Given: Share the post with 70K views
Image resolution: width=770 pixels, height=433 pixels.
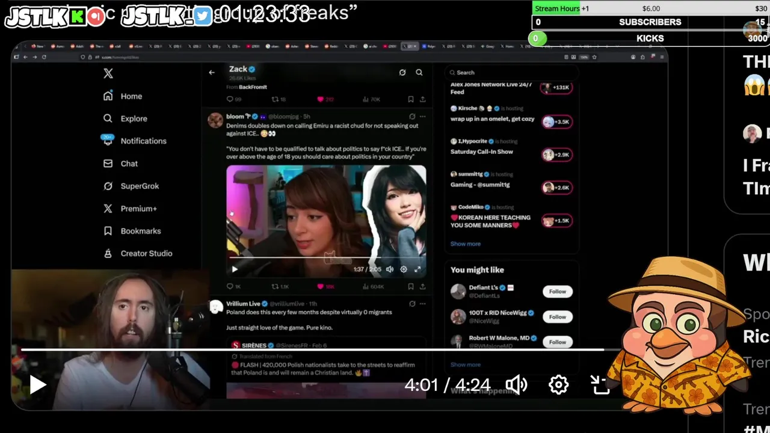Looking at the screenshot, I should [423, 99].
